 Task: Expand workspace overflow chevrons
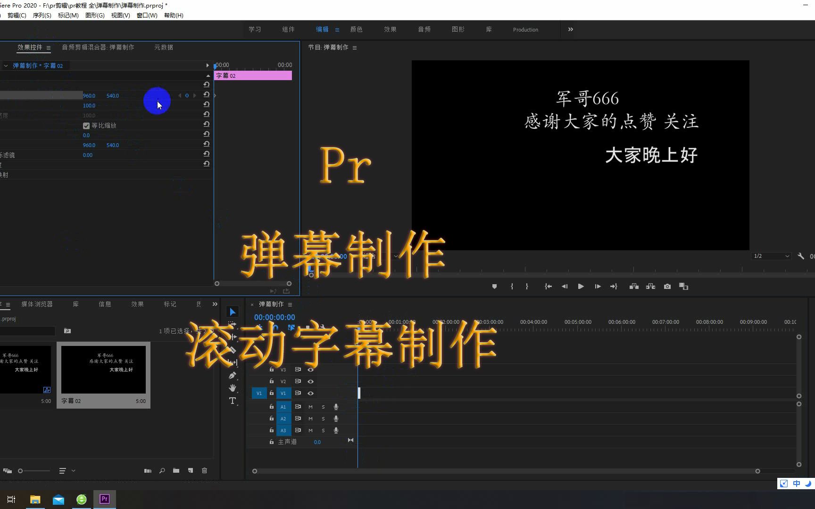tap(571, 29)
